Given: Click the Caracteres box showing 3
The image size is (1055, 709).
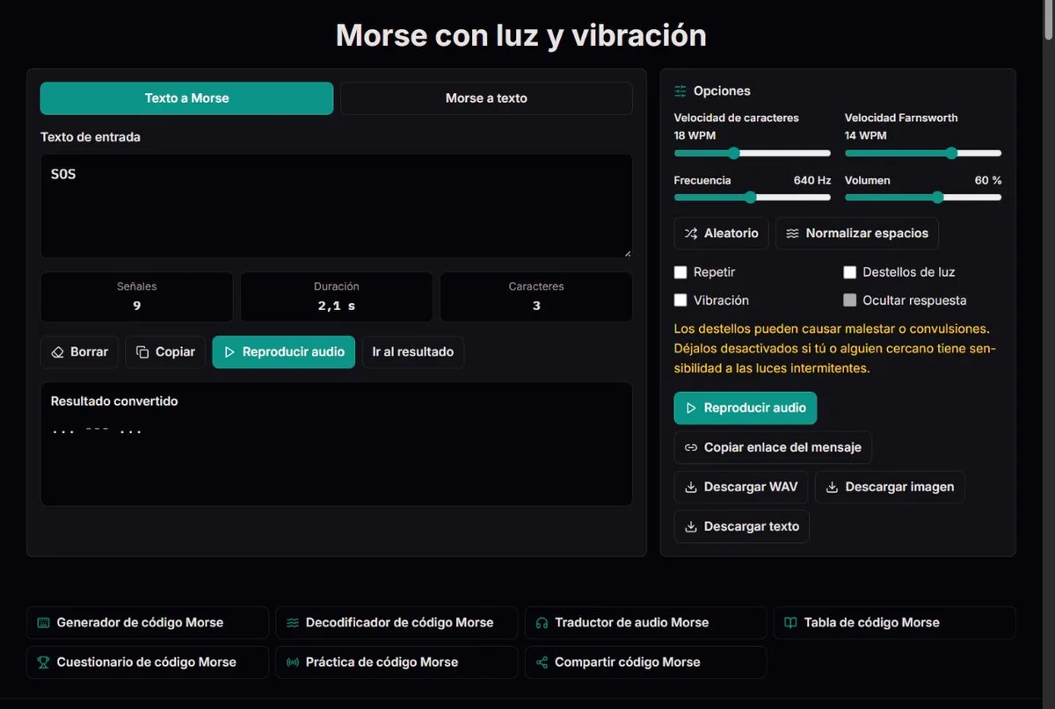Looking at the screenshot, I should 536,297.
